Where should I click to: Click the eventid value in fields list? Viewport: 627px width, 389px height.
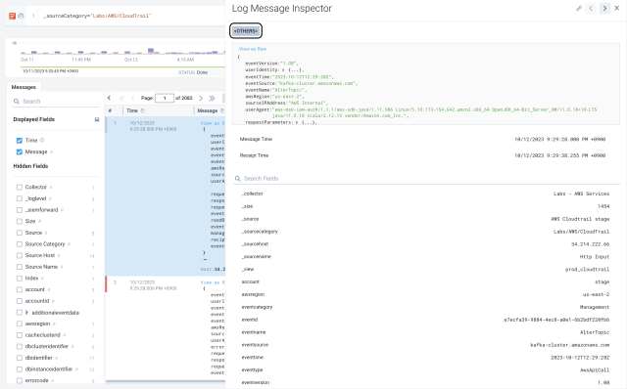click(556, 320)
